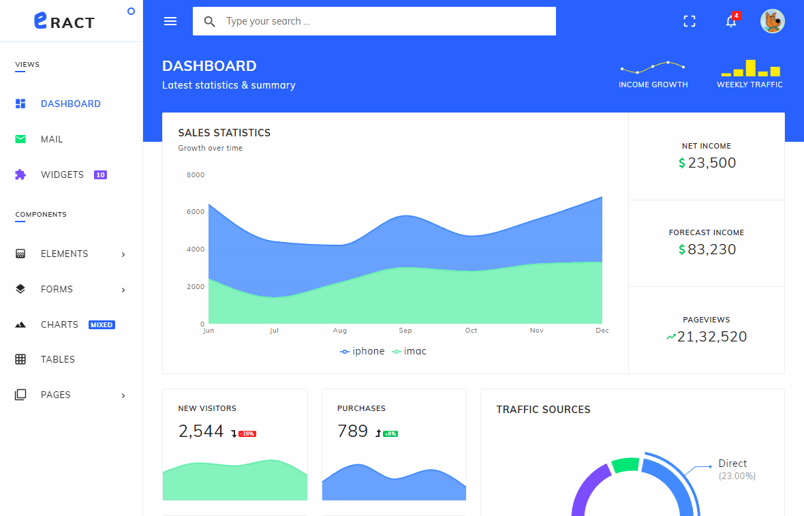Toggle the imac series in chart legend
The height and width of the screenshot is (516, 804).
click(409, 351)
